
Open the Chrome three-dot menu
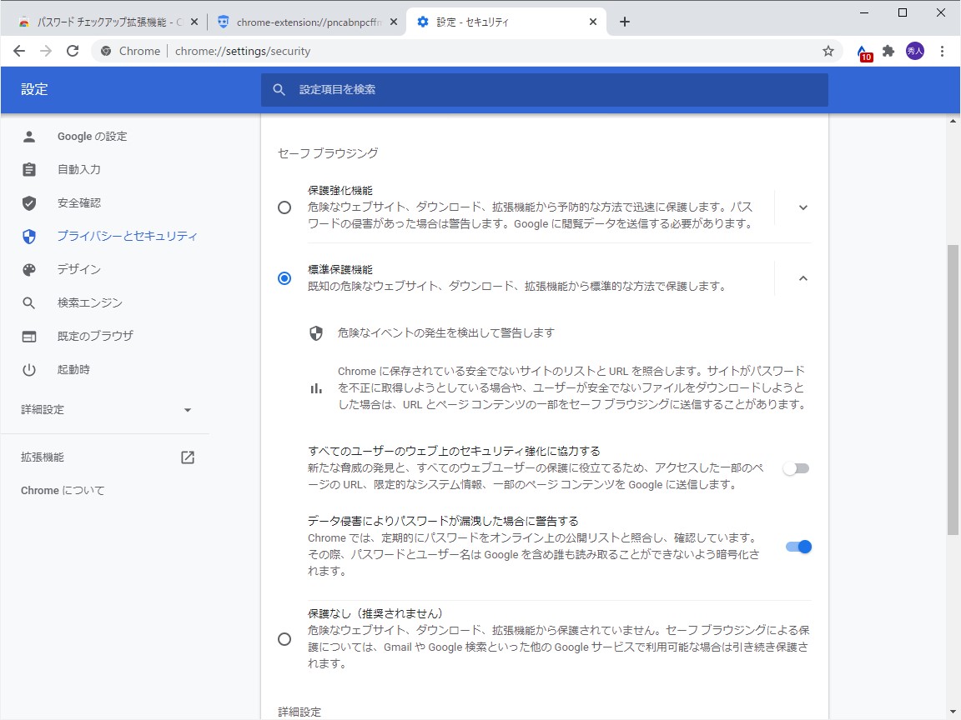tap(943, 50)
